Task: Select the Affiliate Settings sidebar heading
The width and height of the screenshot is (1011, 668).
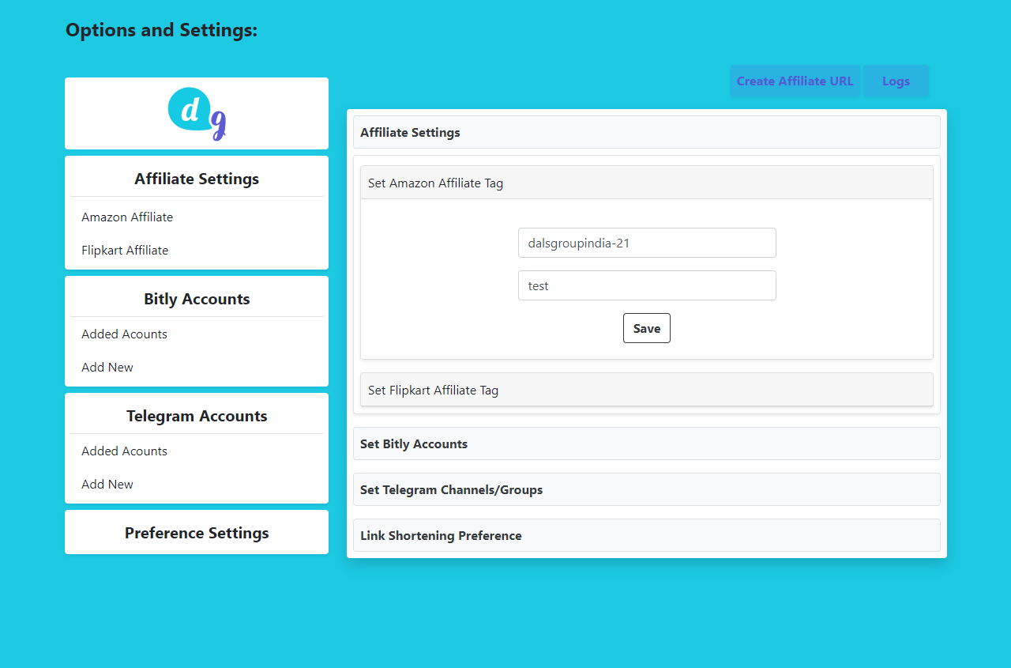Action: 196,178
